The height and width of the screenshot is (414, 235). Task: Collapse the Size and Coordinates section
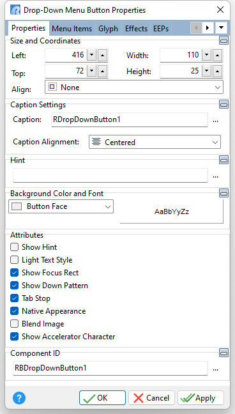pyautogui.click(x=224, y=40)
